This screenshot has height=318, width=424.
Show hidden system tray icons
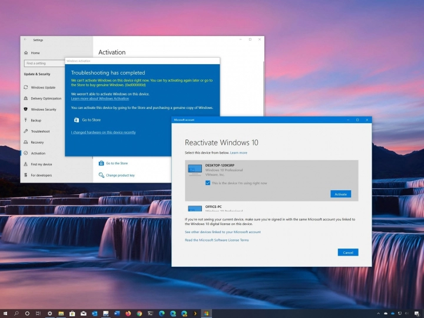point(378,314)
